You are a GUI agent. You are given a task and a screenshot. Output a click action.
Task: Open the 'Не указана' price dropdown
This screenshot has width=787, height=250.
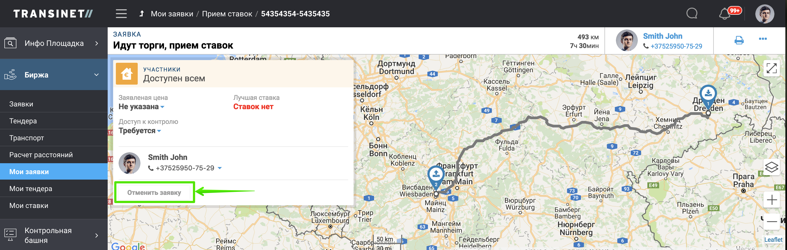point(142,107)
